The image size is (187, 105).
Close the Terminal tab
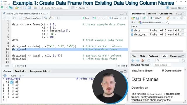[x=25, y=71]
